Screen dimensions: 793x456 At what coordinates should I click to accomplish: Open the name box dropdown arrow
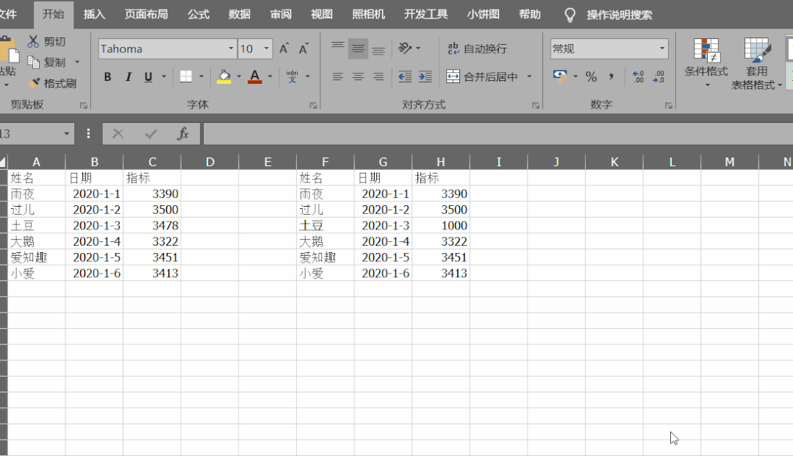pos(66,134)
